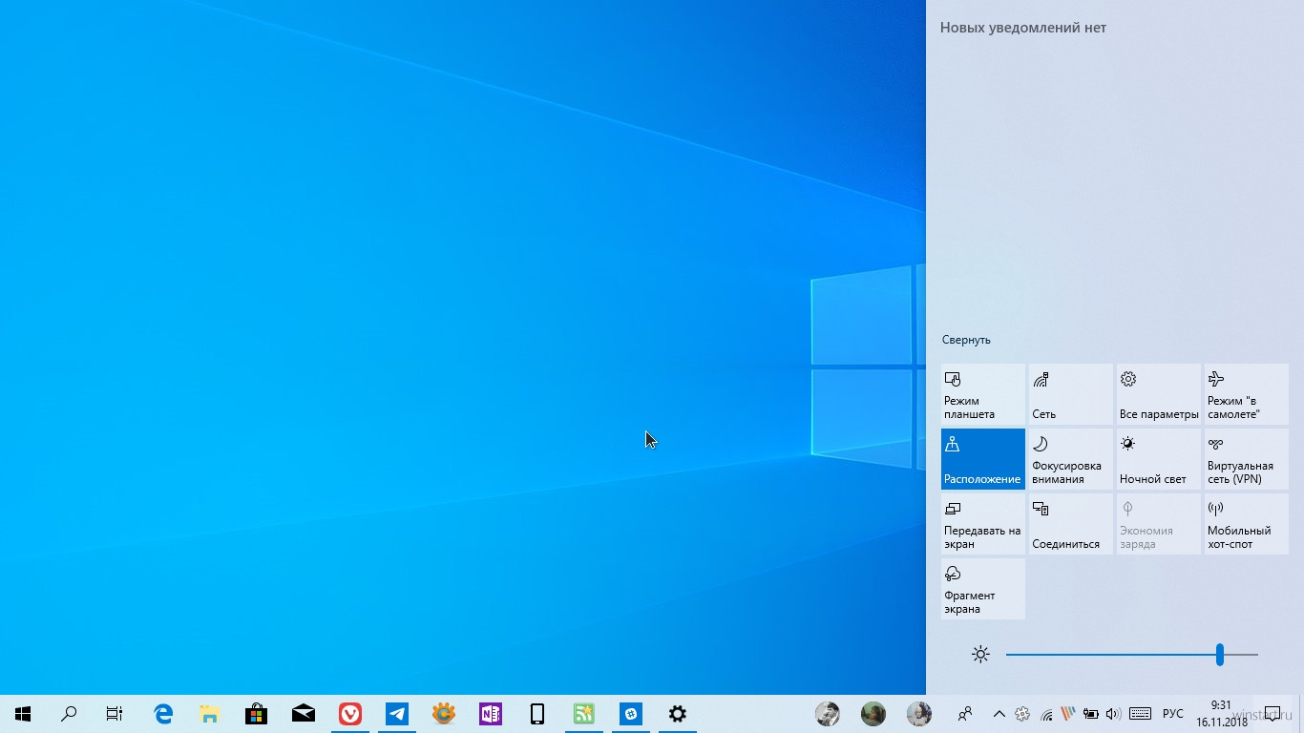Screen dimensions: 1304x733
Task: Open the Сеть quick action tile
Action: click(x=1070, y=394)
